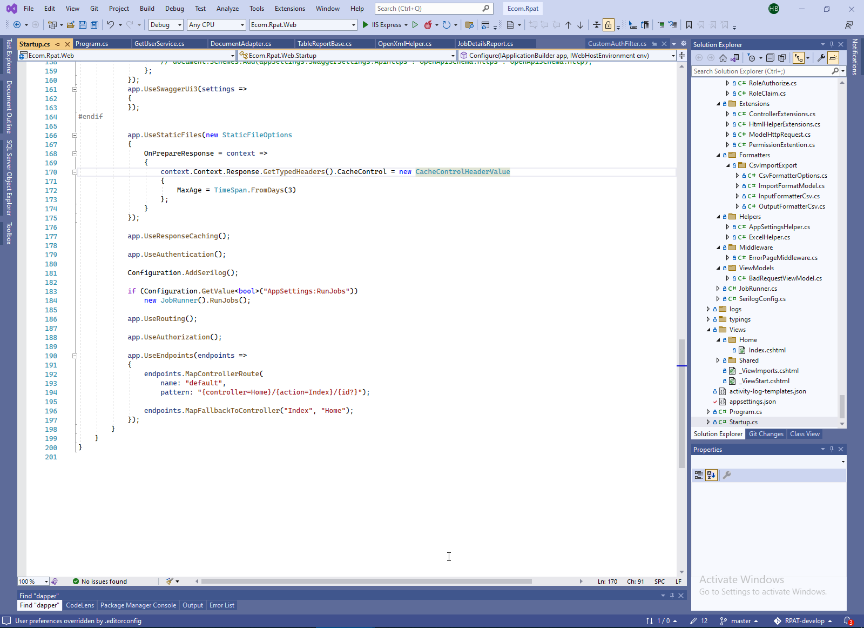Click the Hot Reload flame icon
The height and width of the screenshot is (628, 864).
pos(428,25)
